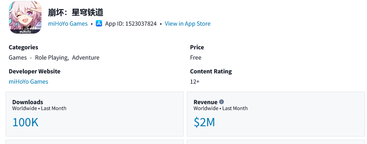Click the Role Playing category
The image size is (367, 144).
click(x=51, y=58)
